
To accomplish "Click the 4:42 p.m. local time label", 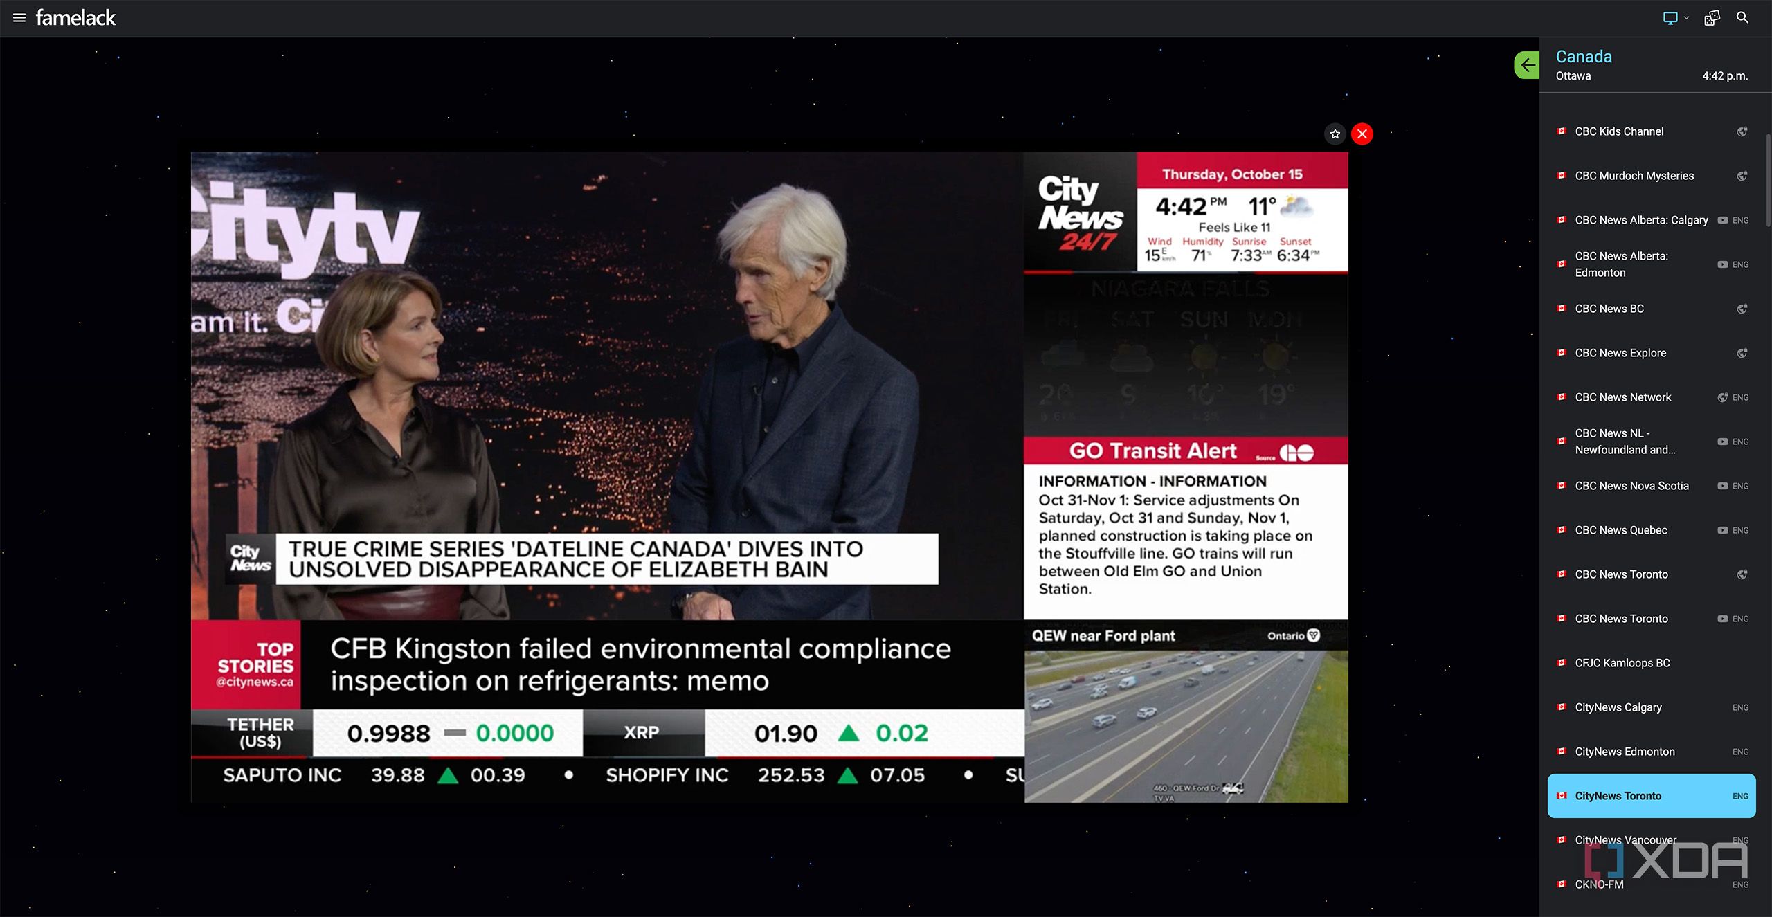I will click(x=1725, y=76).
